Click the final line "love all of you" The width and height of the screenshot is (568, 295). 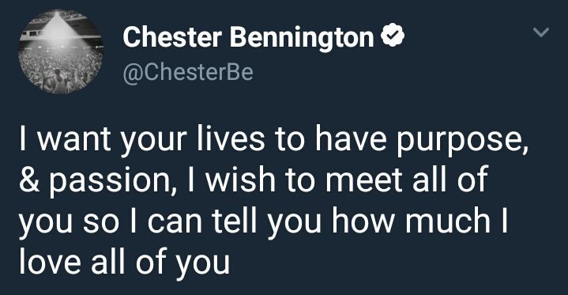coord(124,262)
